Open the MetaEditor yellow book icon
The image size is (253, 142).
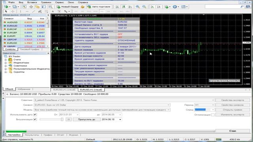(83, 7)
